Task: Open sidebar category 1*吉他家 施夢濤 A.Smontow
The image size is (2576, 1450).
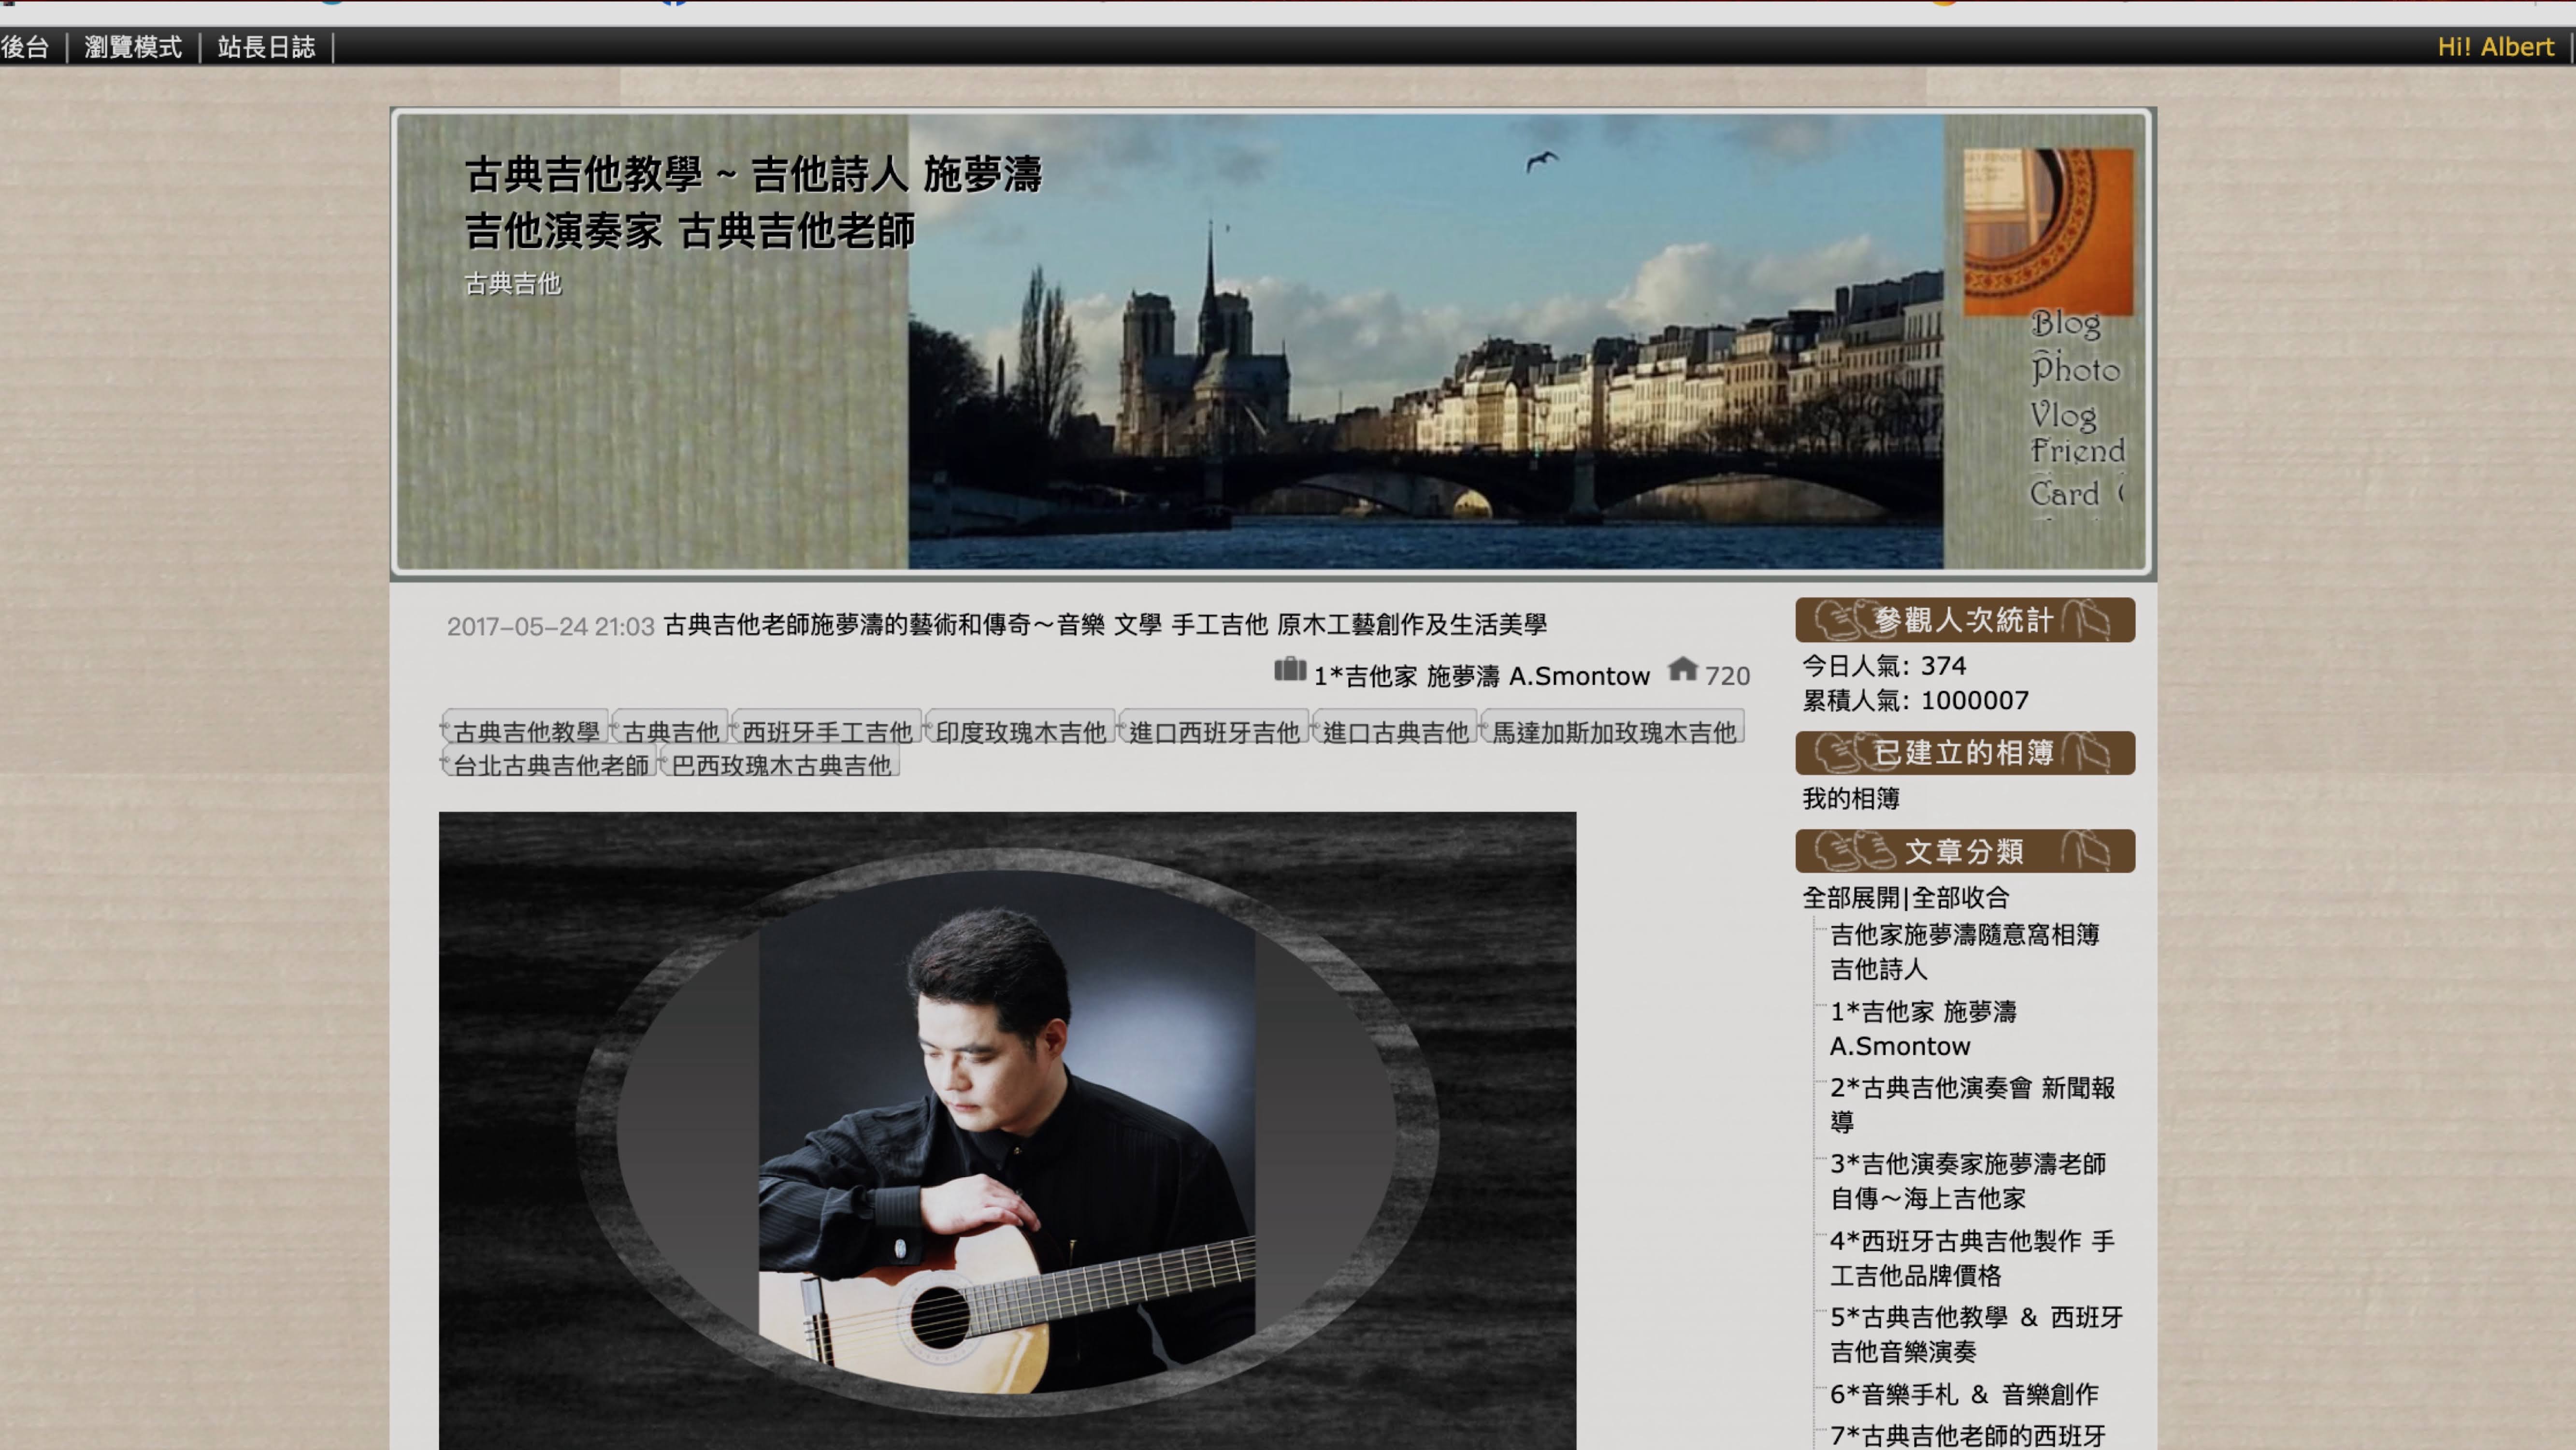Action: pos(1923,1028)
